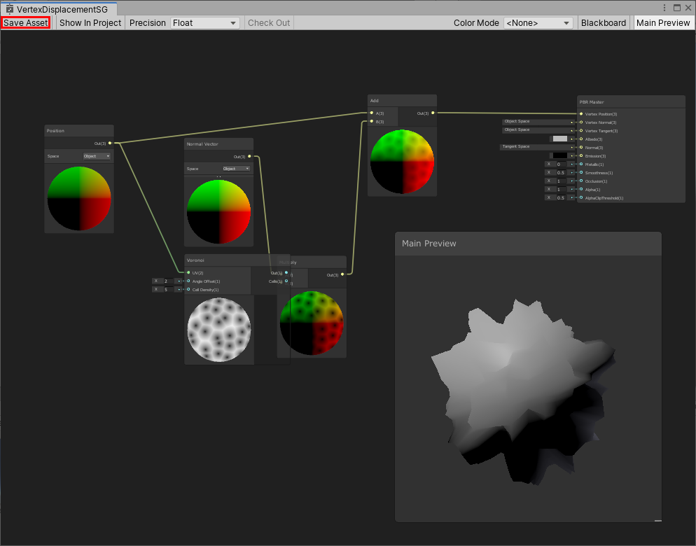Click the Metallic(1) port on PBR Master
696x546 pixels.
581,164
